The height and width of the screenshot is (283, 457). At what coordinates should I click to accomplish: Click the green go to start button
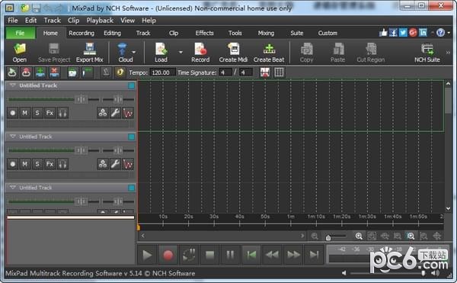pyautogui.click(x=251, y=255)
